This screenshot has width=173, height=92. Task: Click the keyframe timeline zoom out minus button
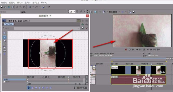pyautogui.click(x=84, y=84)
